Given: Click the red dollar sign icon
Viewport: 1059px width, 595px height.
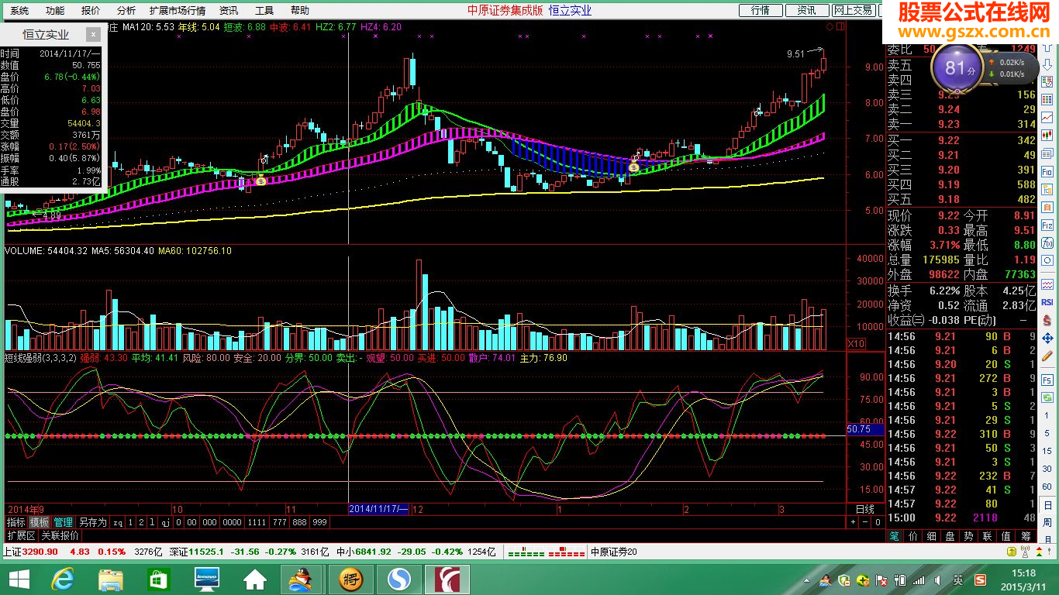Looking at the screenshot, I should pos(1048,319).
